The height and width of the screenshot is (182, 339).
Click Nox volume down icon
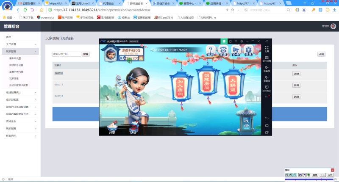(x=267, y=79)
